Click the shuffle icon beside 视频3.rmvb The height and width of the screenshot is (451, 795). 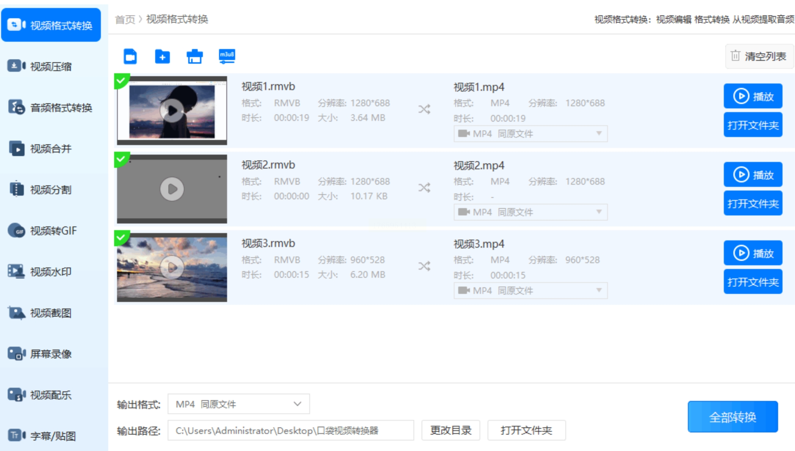[x=424, y=266]
